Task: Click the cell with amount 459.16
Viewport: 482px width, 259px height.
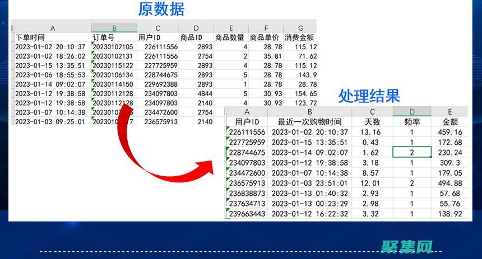Action: point(449,132)
